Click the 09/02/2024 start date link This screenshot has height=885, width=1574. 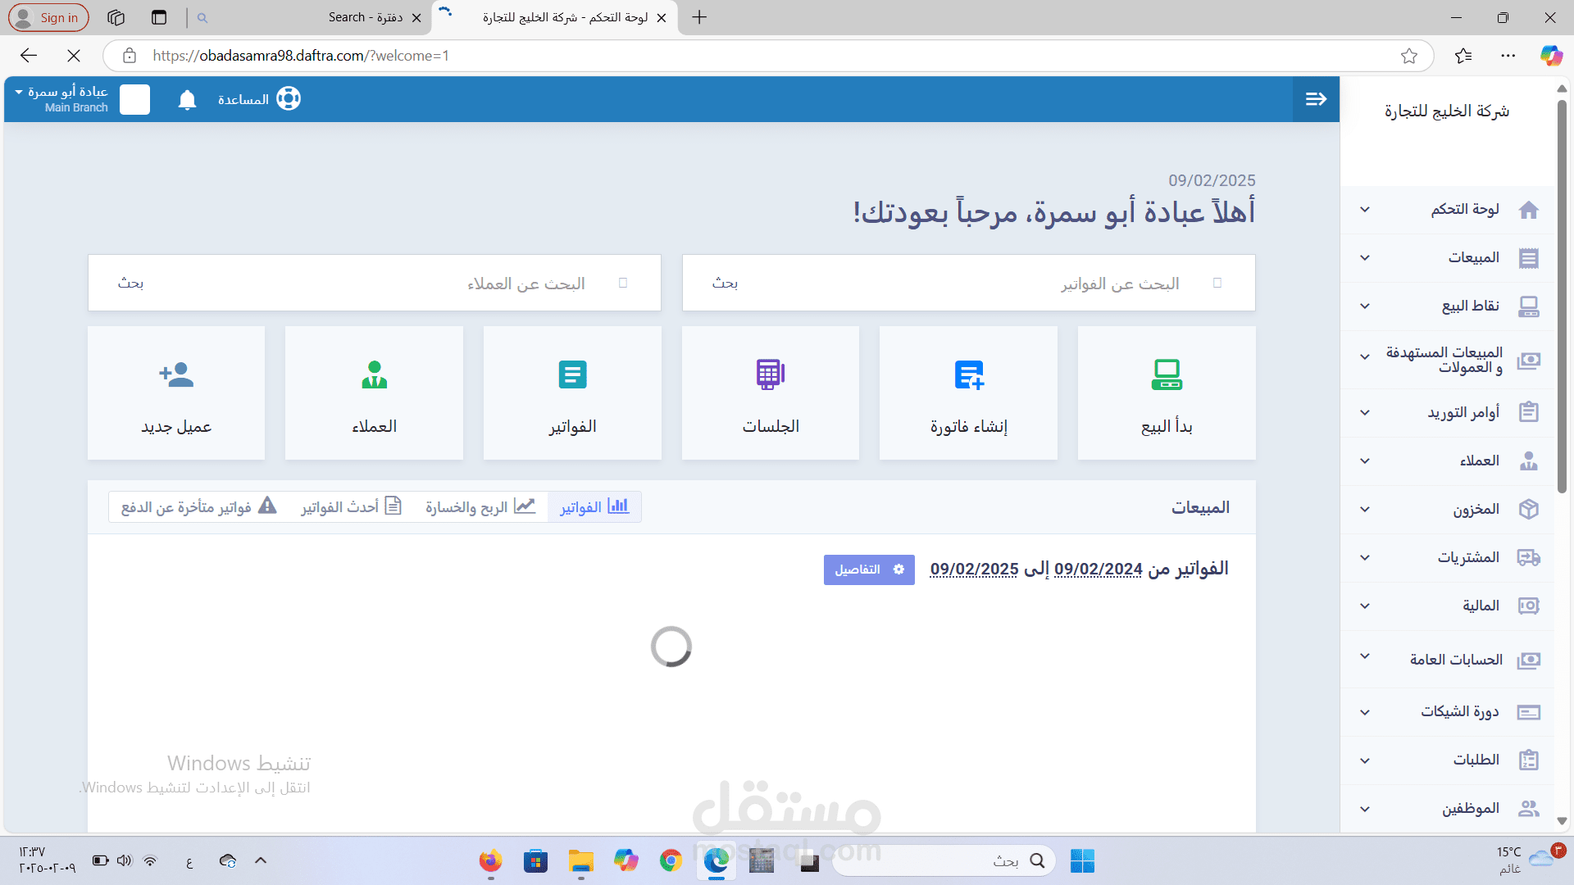(1098, 570)
